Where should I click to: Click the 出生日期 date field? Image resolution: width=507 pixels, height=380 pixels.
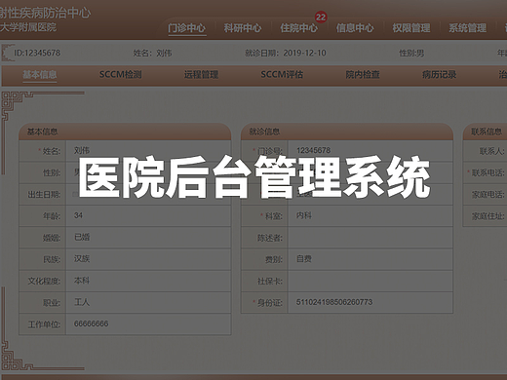pos(148,194)
